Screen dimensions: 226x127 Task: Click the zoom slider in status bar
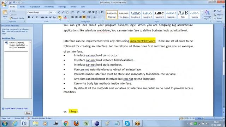[213, 118]
